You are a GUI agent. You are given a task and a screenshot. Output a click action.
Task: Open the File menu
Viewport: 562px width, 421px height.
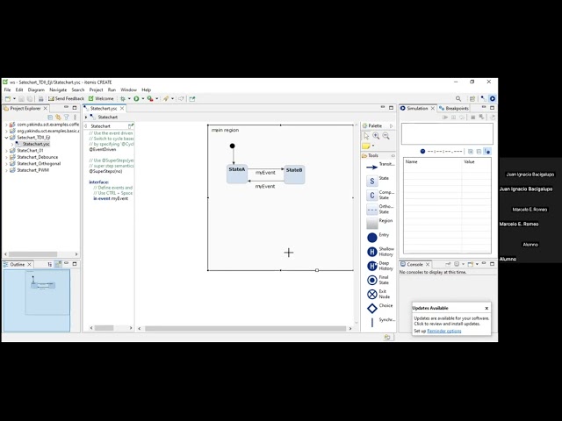(7, 89)
